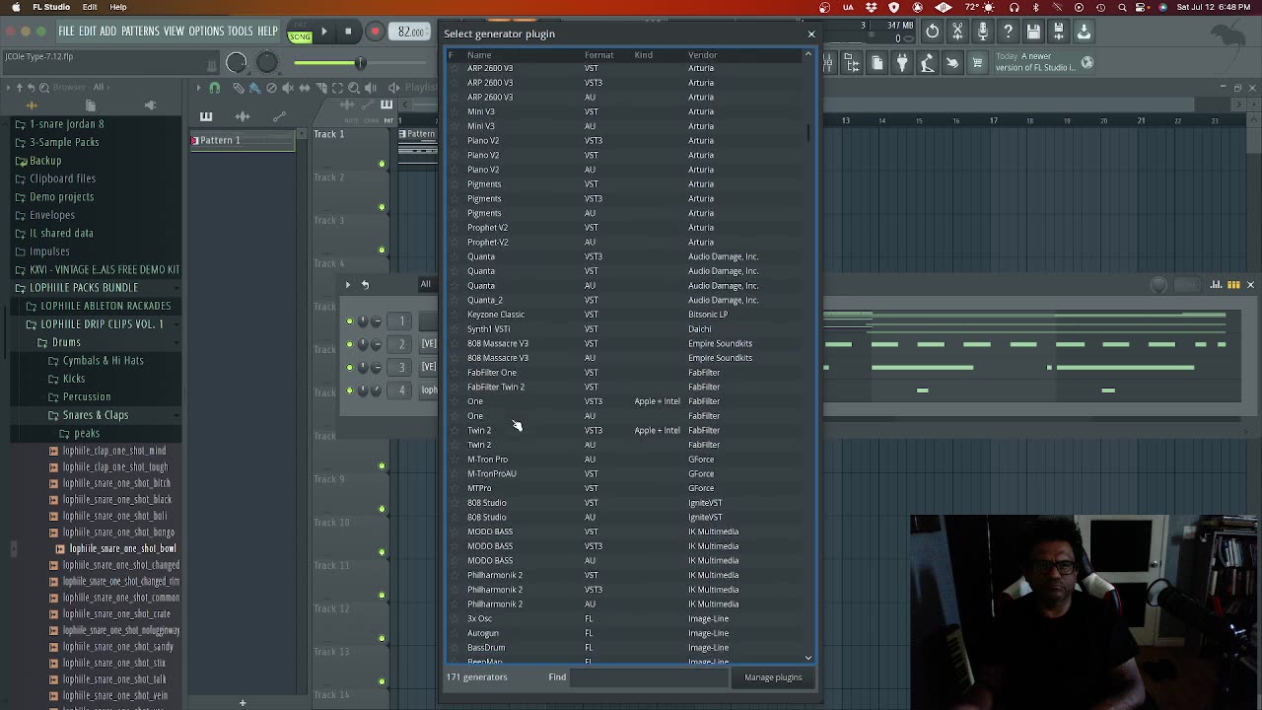
Task: Click the browser search magnifier icon
Action: pyautogui.click(x=44, y=87)
